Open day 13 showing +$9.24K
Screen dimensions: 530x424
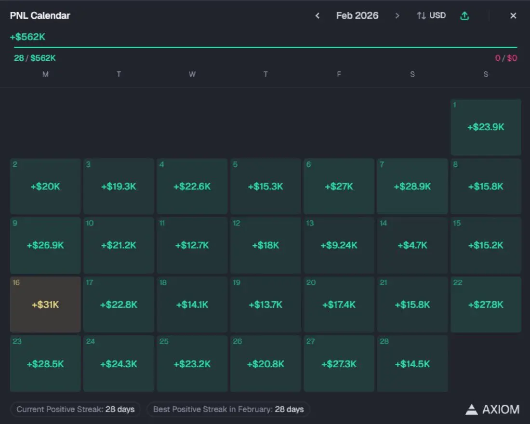coord(339,245)
